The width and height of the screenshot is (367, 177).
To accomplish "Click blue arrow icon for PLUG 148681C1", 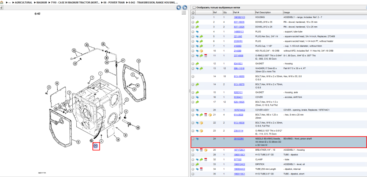I will (197, 32).
